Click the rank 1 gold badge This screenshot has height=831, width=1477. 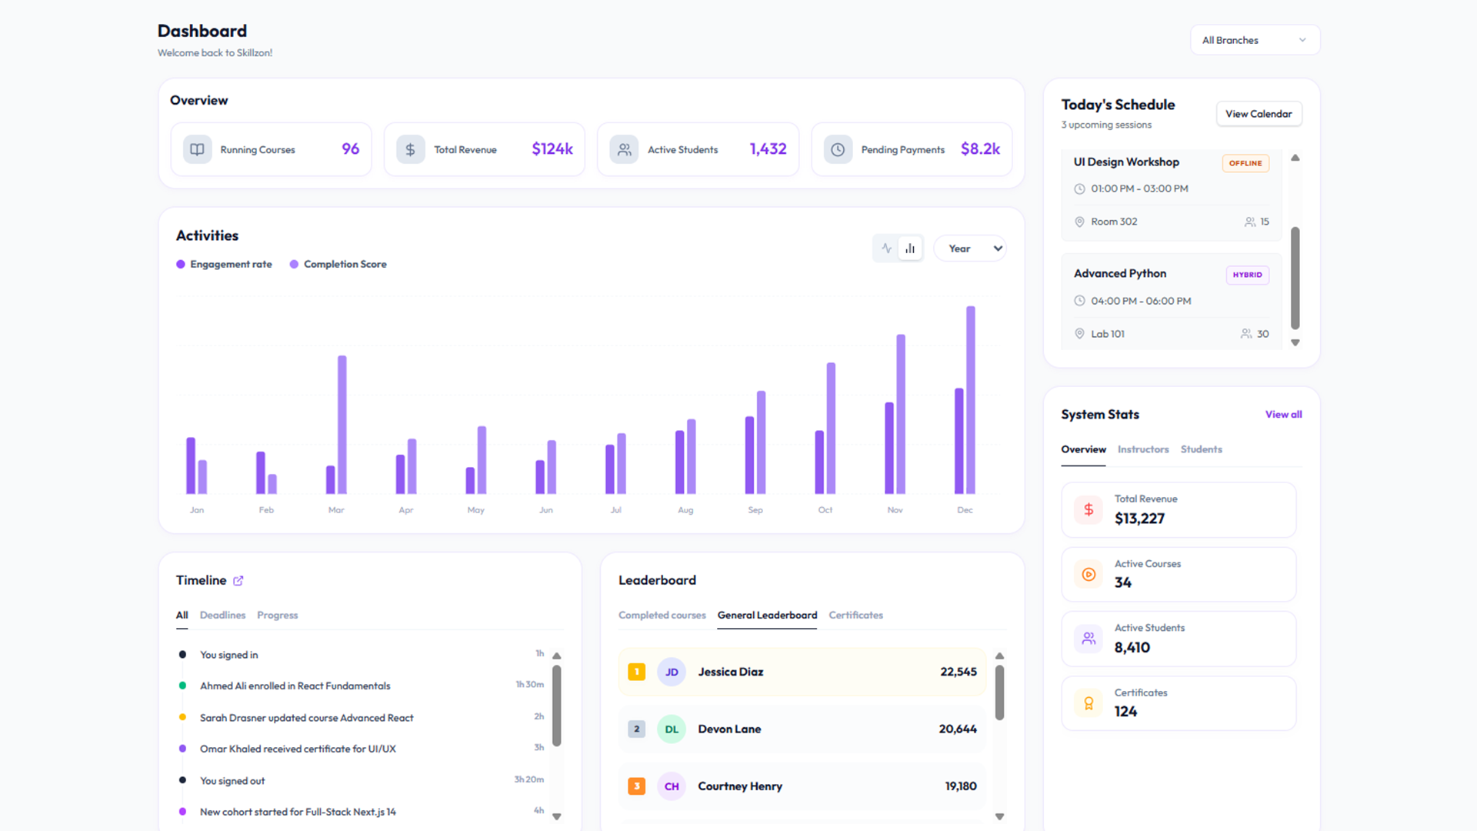tap(637, 672)
